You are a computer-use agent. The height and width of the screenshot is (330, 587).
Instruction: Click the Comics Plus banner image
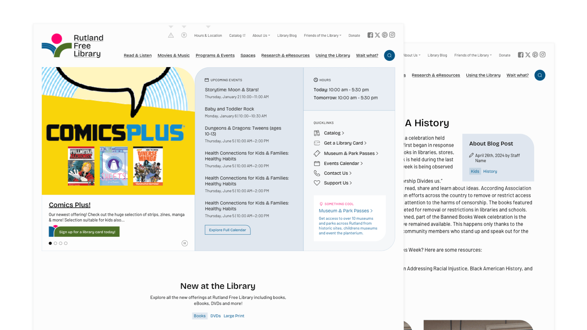click(118, 131)
